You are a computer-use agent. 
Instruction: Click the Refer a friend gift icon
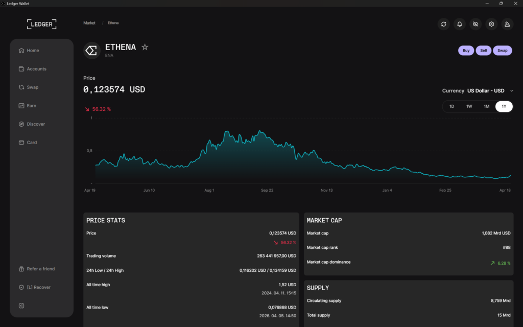(21, 269)
